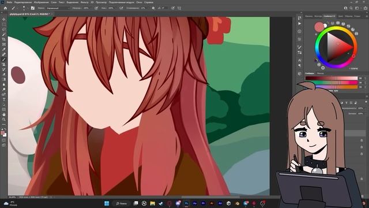Toggle pressure for size button

pos(173,8)
